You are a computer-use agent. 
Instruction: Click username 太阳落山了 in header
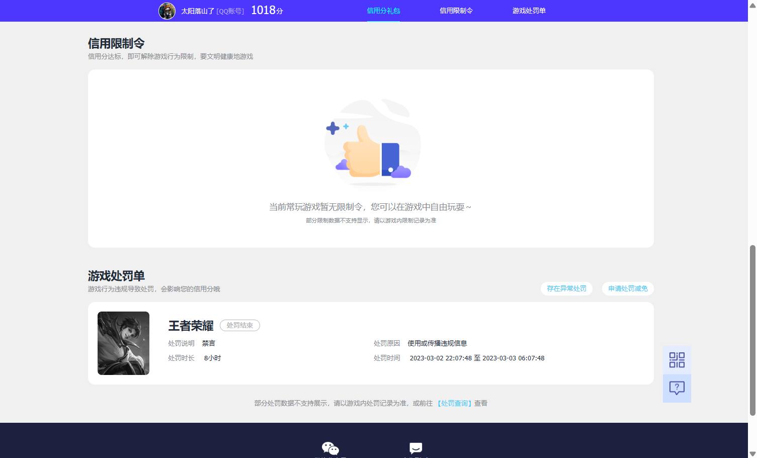click(198, 11)
